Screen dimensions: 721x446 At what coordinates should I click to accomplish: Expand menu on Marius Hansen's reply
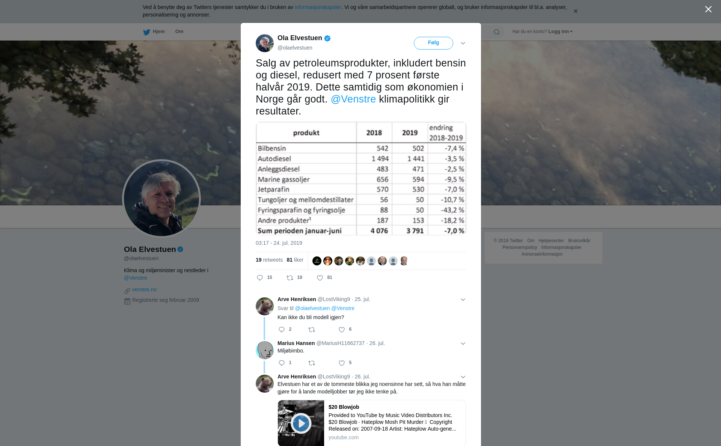(x=463, y=344)
